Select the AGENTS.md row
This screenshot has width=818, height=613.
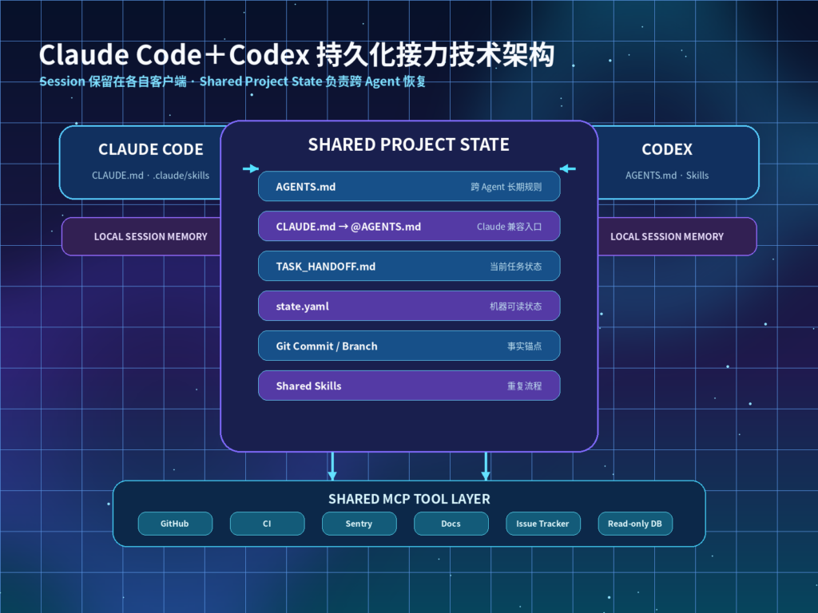coord(409,186)
